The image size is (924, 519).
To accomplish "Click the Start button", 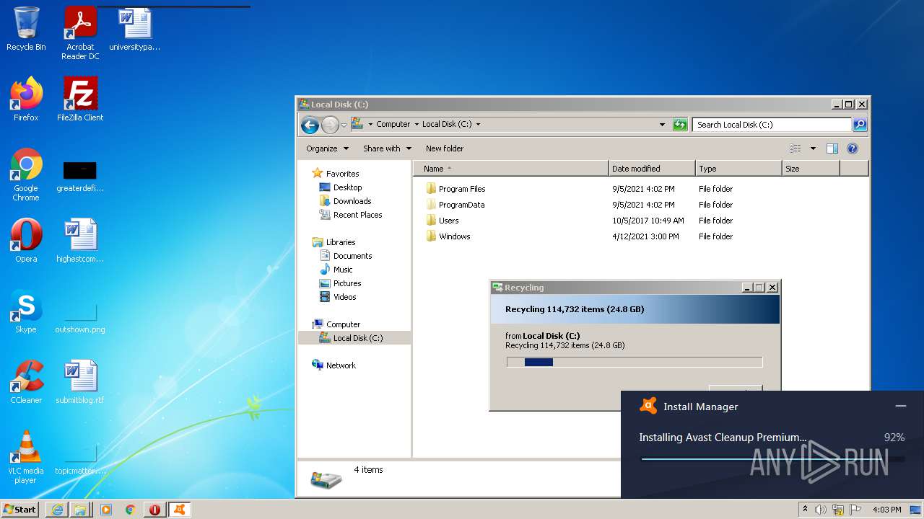I will coord(19,510).
